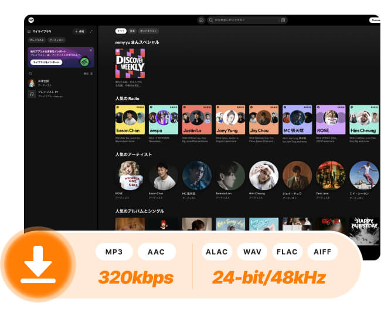Select the WAV format pill
The height and width of the screenshot is (316, 381).
(x=252, y=252)
